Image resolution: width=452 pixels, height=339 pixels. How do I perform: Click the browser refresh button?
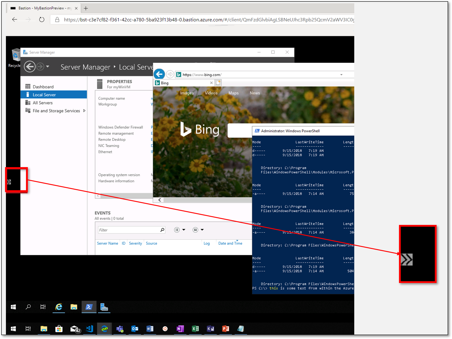point(42,20)
